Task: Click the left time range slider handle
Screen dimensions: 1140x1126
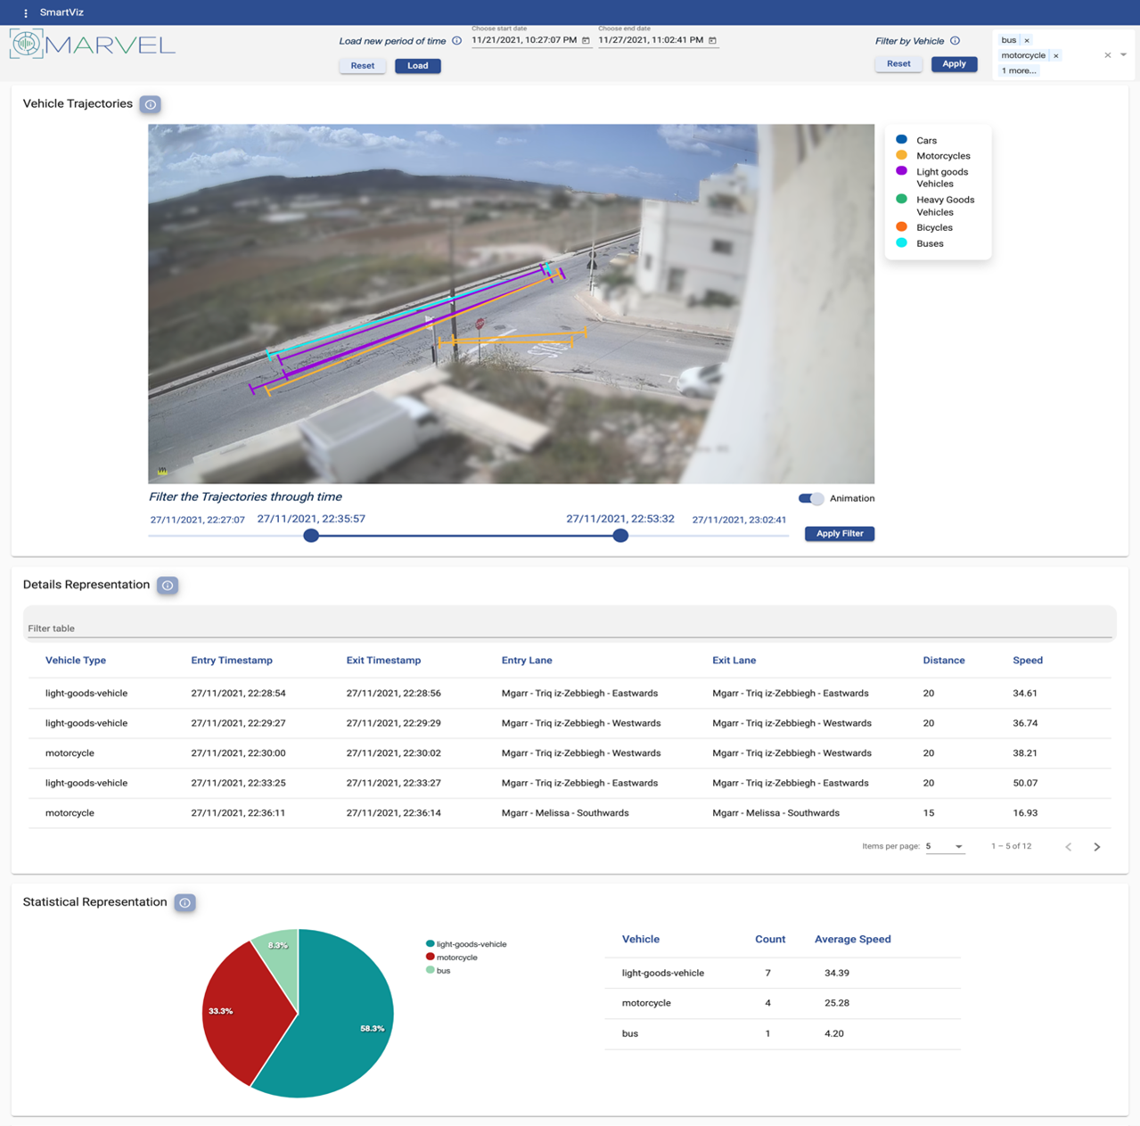Action: pos(311,536)
